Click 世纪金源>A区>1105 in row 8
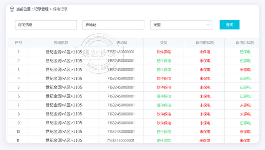This screenshot has height=150, width=265. coord(64,114)
